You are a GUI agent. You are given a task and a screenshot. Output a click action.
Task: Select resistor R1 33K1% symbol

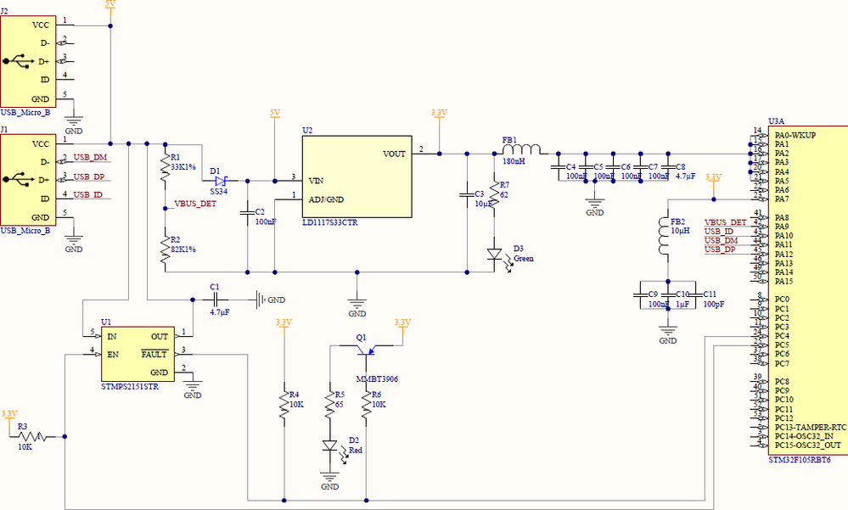pyautogui.click(x=165, y=169)
